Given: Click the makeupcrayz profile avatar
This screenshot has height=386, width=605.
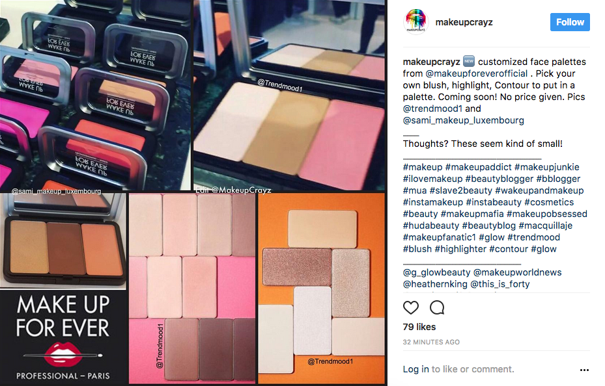Looking at the screenshot, I should [416, 22].
